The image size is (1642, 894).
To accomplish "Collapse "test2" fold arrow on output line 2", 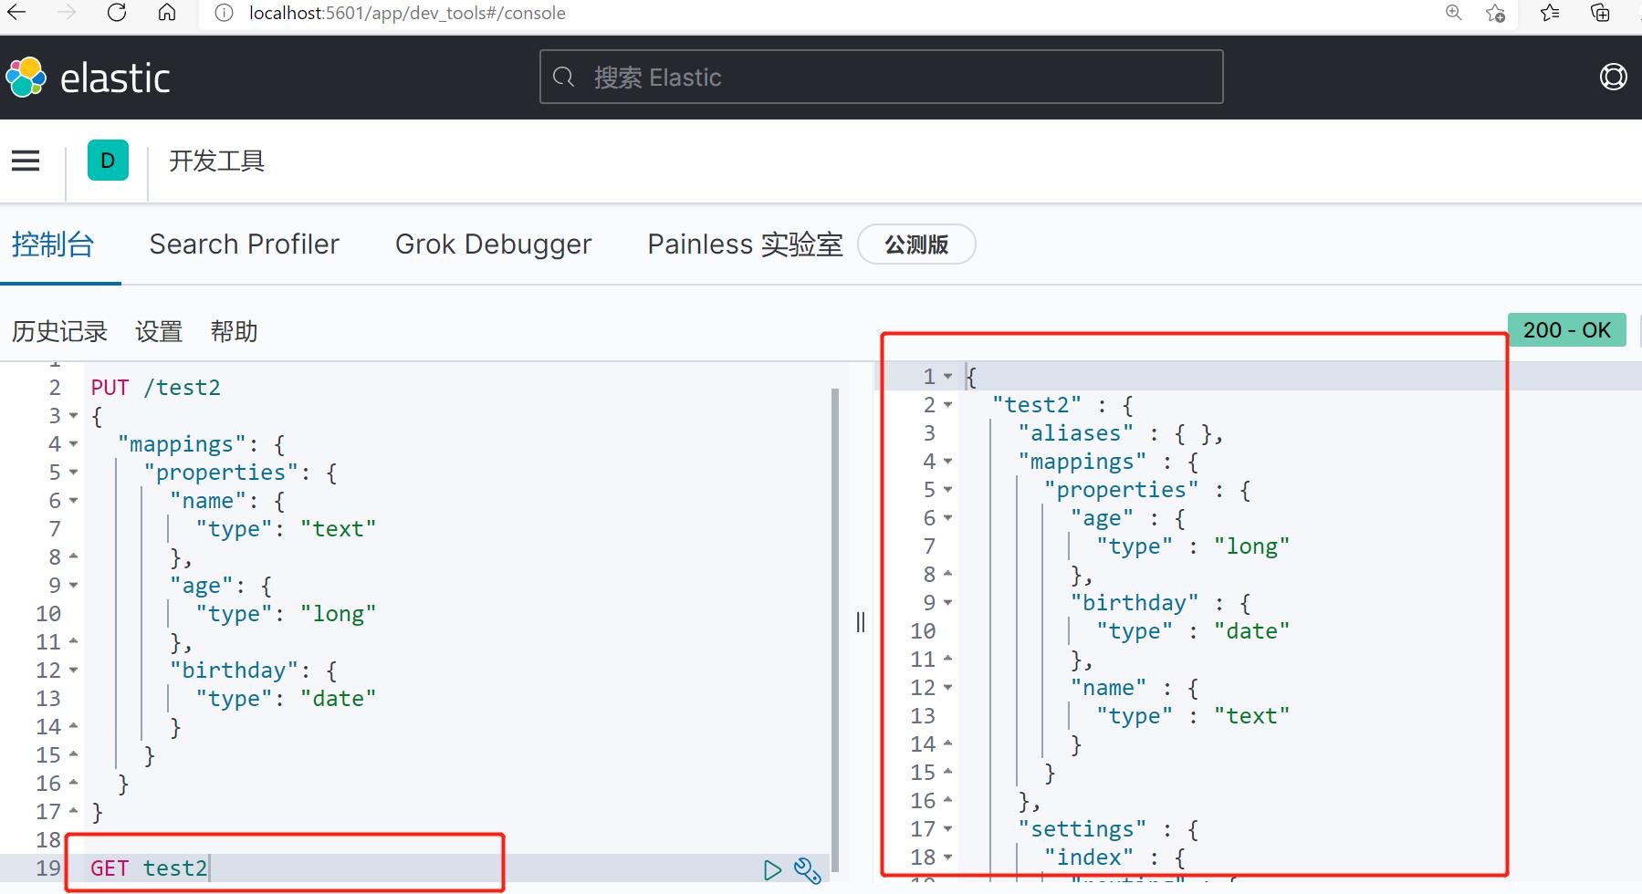I will 947,405.
